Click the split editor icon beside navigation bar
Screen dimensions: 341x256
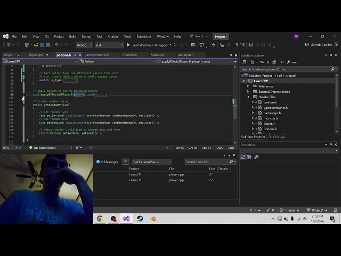point(235,62)
